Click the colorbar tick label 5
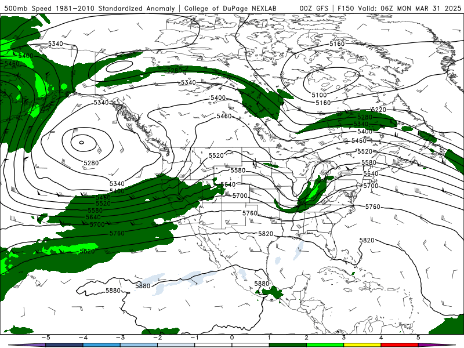Image resolution: width=464 pixels, height=348 pixels. (418, 338)
